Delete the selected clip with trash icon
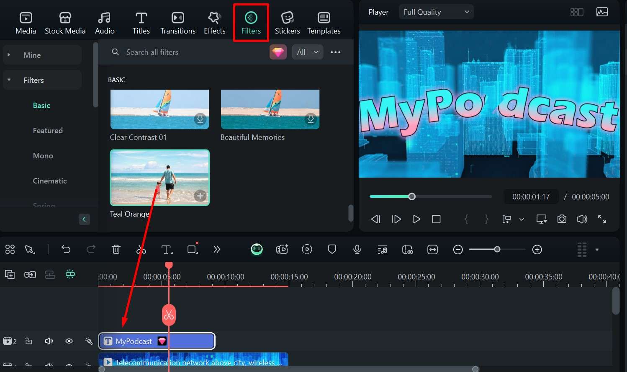 coord(116,250)
